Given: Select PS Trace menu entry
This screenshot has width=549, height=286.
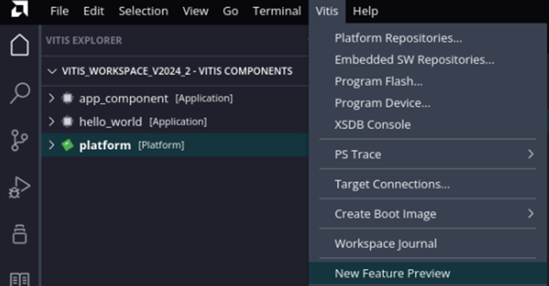Looking at the screenshot, I should point(428,154).
